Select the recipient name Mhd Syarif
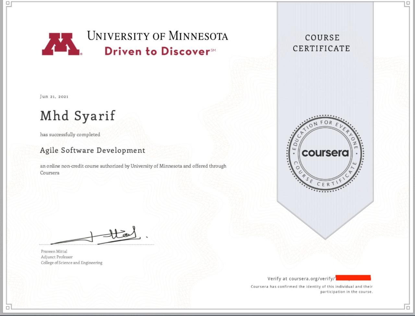This screenshot has width=415, height=316. 77,115
